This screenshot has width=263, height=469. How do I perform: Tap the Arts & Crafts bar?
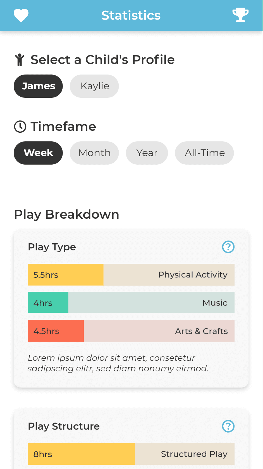131,331
